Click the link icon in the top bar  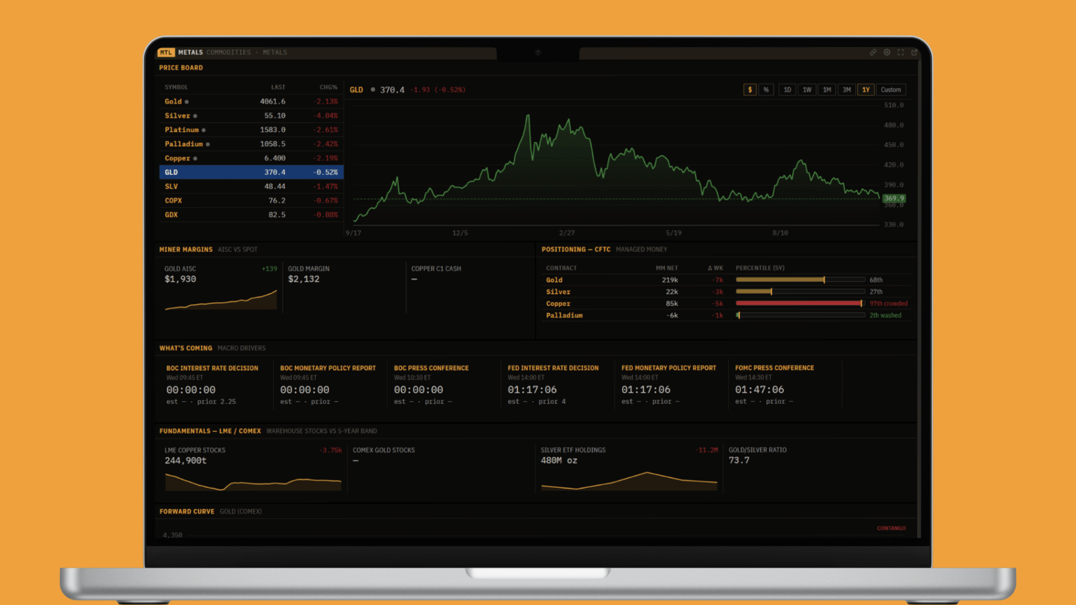coord(873,52)
